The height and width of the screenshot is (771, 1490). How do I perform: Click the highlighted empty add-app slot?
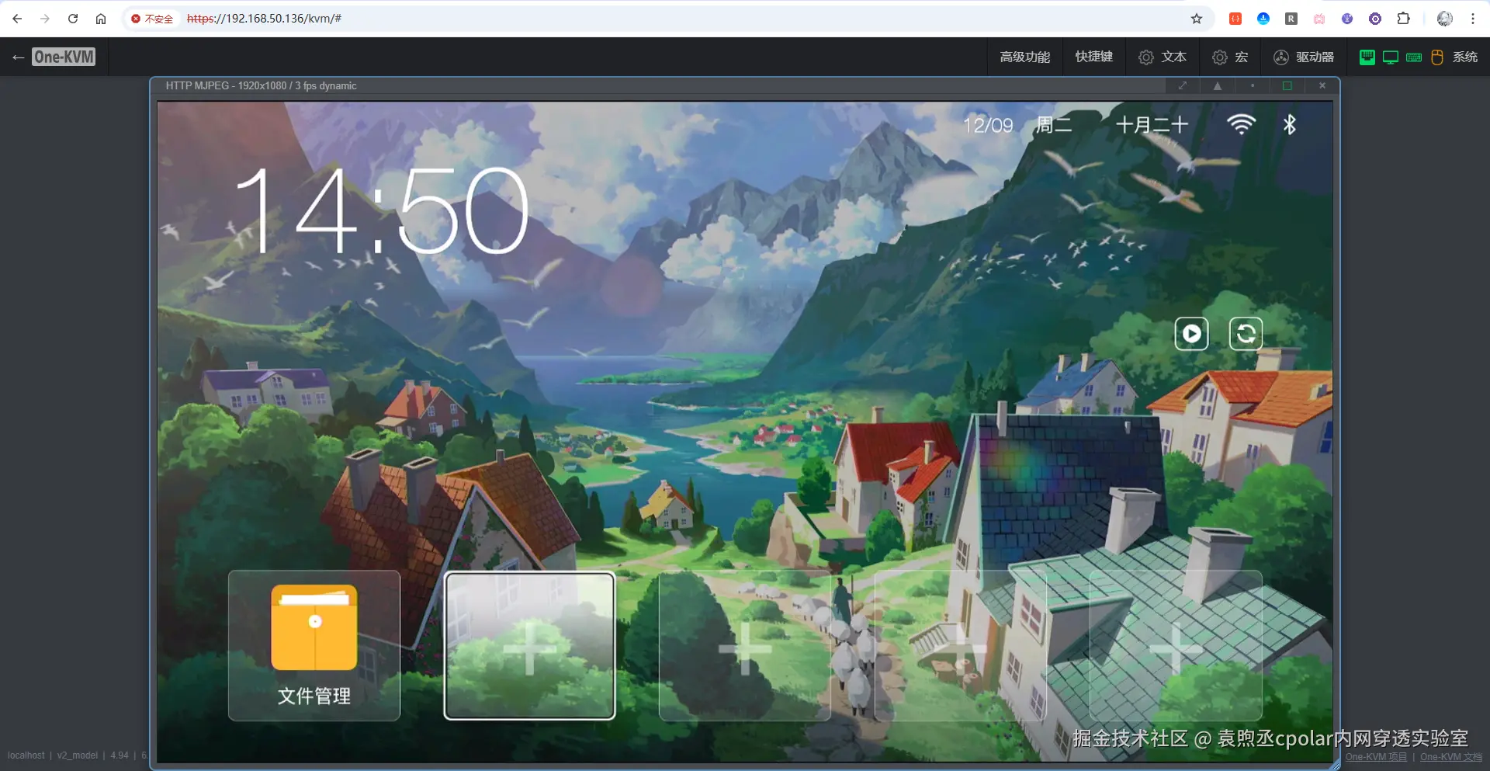[529, 645]
